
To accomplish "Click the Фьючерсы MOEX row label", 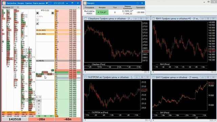I will pos(90,12).
